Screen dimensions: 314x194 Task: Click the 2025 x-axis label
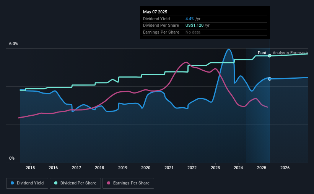click(262, 168)
